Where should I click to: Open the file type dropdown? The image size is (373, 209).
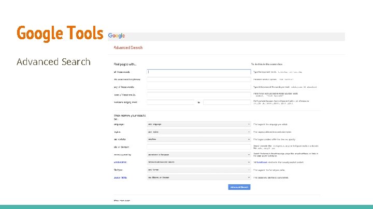199,170
